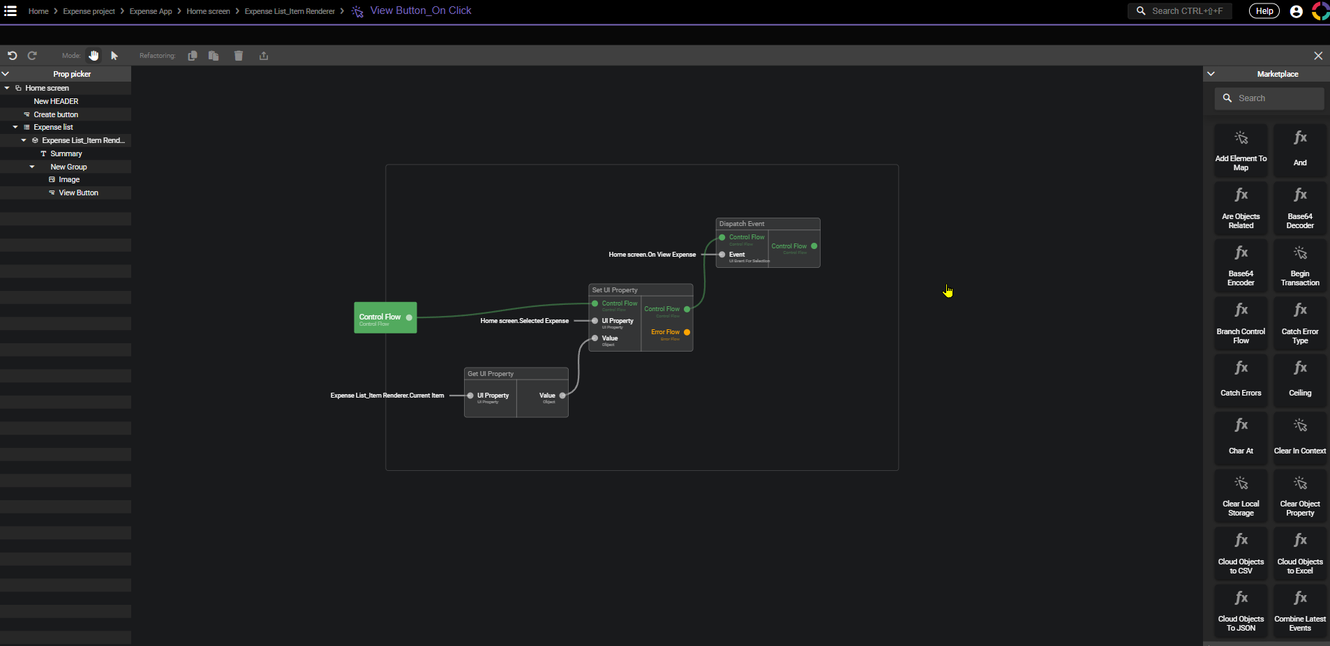Open the Expense App breadcrumb item
Viewport: 1330px width, 646px height.
[151, 11]
